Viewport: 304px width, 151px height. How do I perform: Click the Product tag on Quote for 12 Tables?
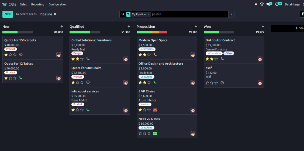click(11, 72)
